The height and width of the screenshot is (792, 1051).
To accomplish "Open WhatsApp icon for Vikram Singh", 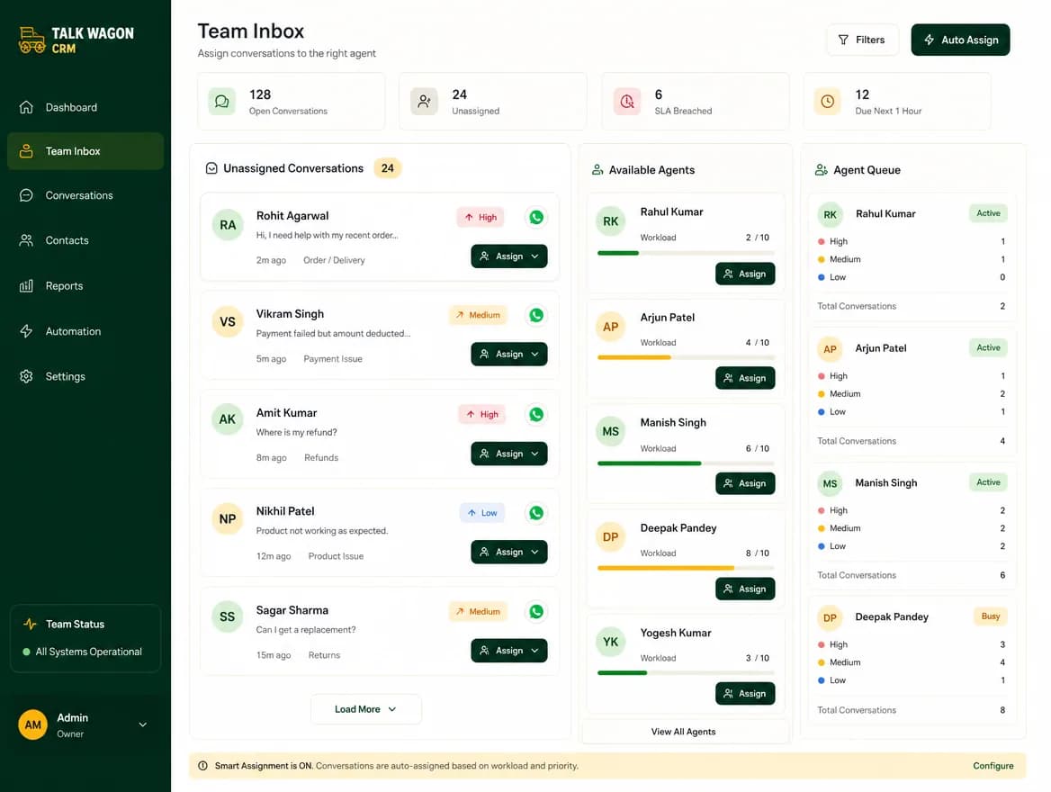I will (536, 315).
